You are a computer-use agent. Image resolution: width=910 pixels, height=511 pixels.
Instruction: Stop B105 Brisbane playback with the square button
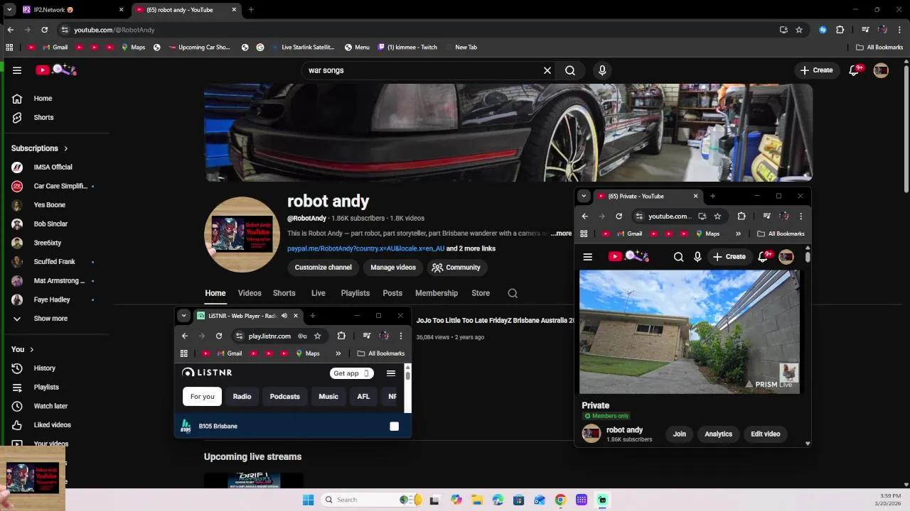[x=395, y=427]
